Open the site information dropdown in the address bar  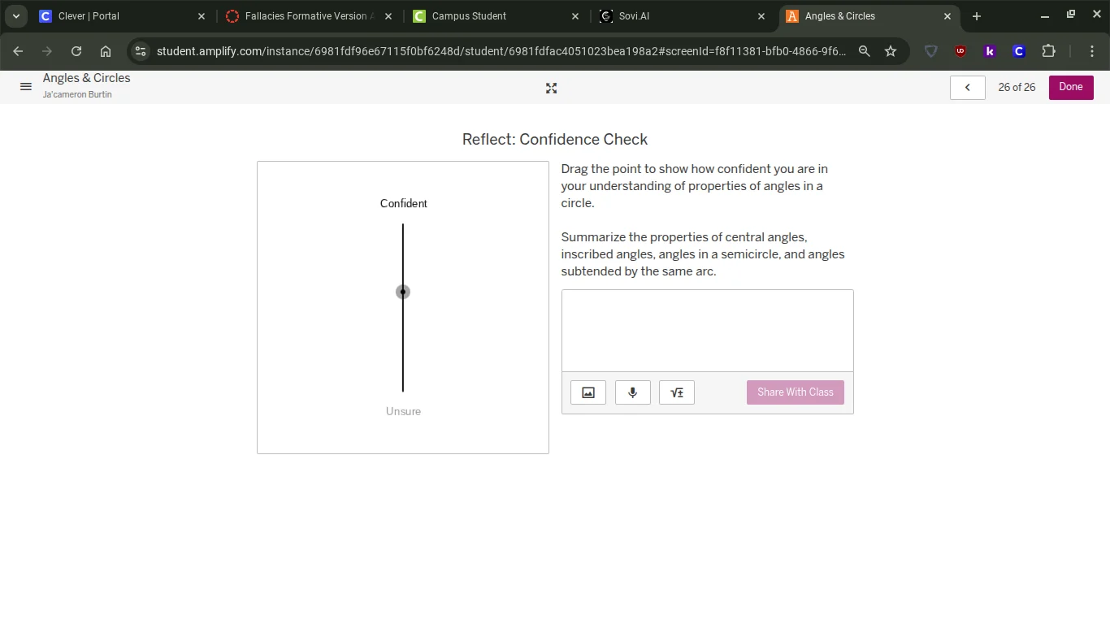pyautogui.click(x=140, y=50)
